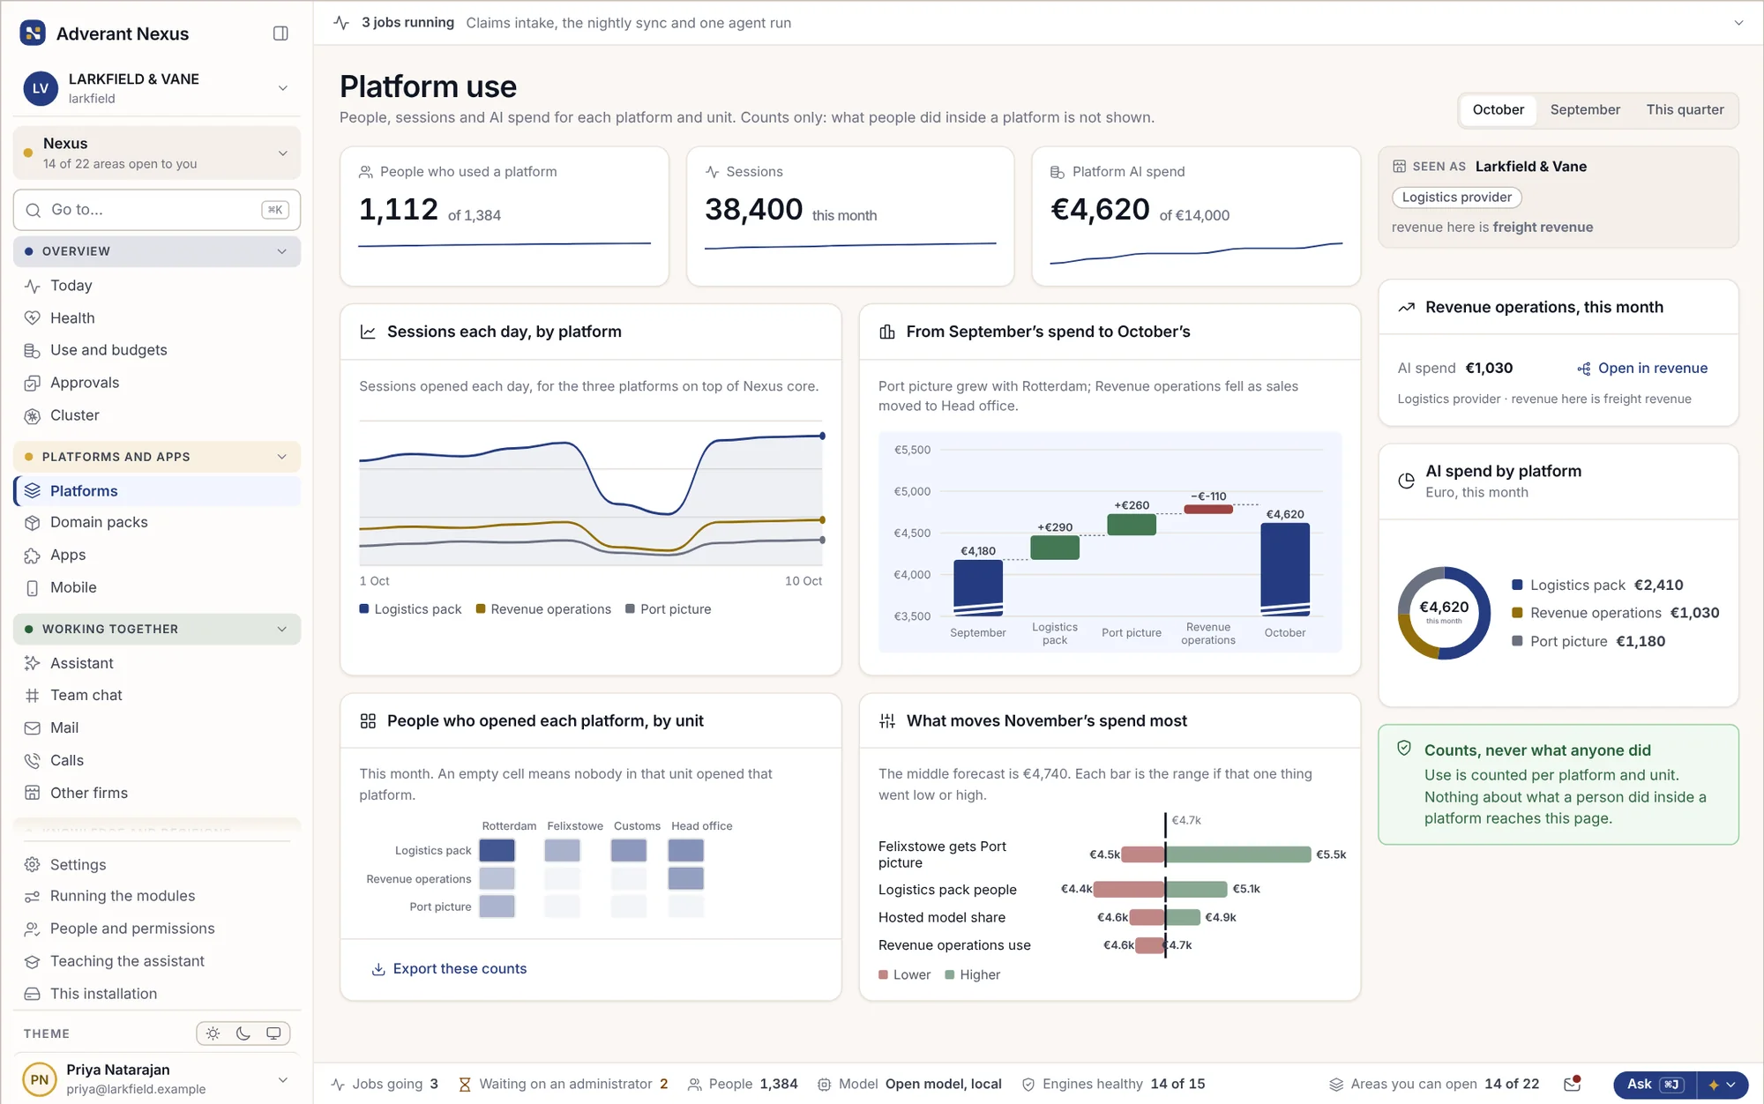This screenshot has height=1104, width=1764.
Task: Open the Apps section
Action: pyautogui.click(x=157, y=556)
